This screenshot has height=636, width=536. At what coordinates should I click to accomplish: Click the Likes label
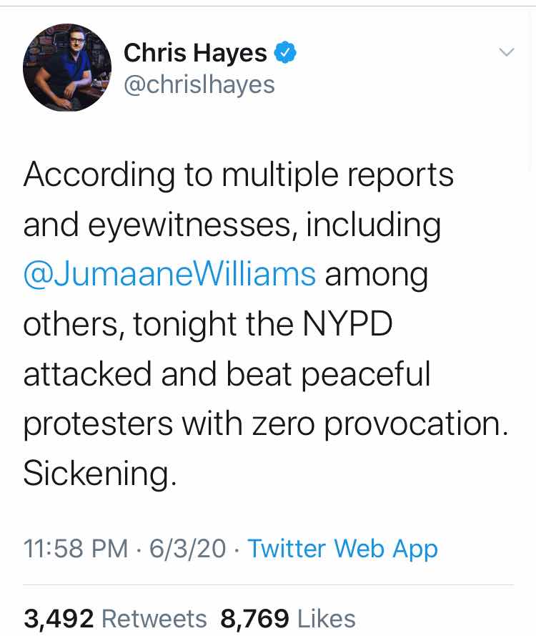pyautogui.click(x=327, y=619)
